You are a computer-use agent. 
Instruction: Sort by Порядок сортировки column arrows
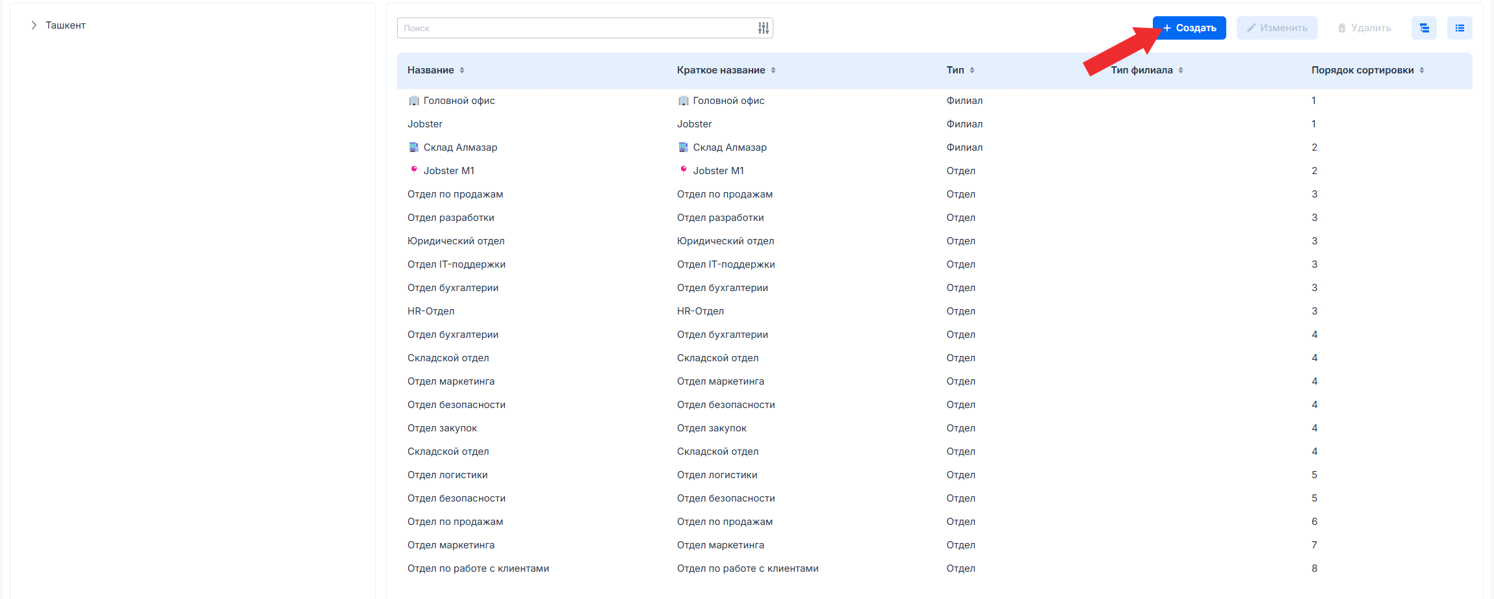pos(1422,70)
